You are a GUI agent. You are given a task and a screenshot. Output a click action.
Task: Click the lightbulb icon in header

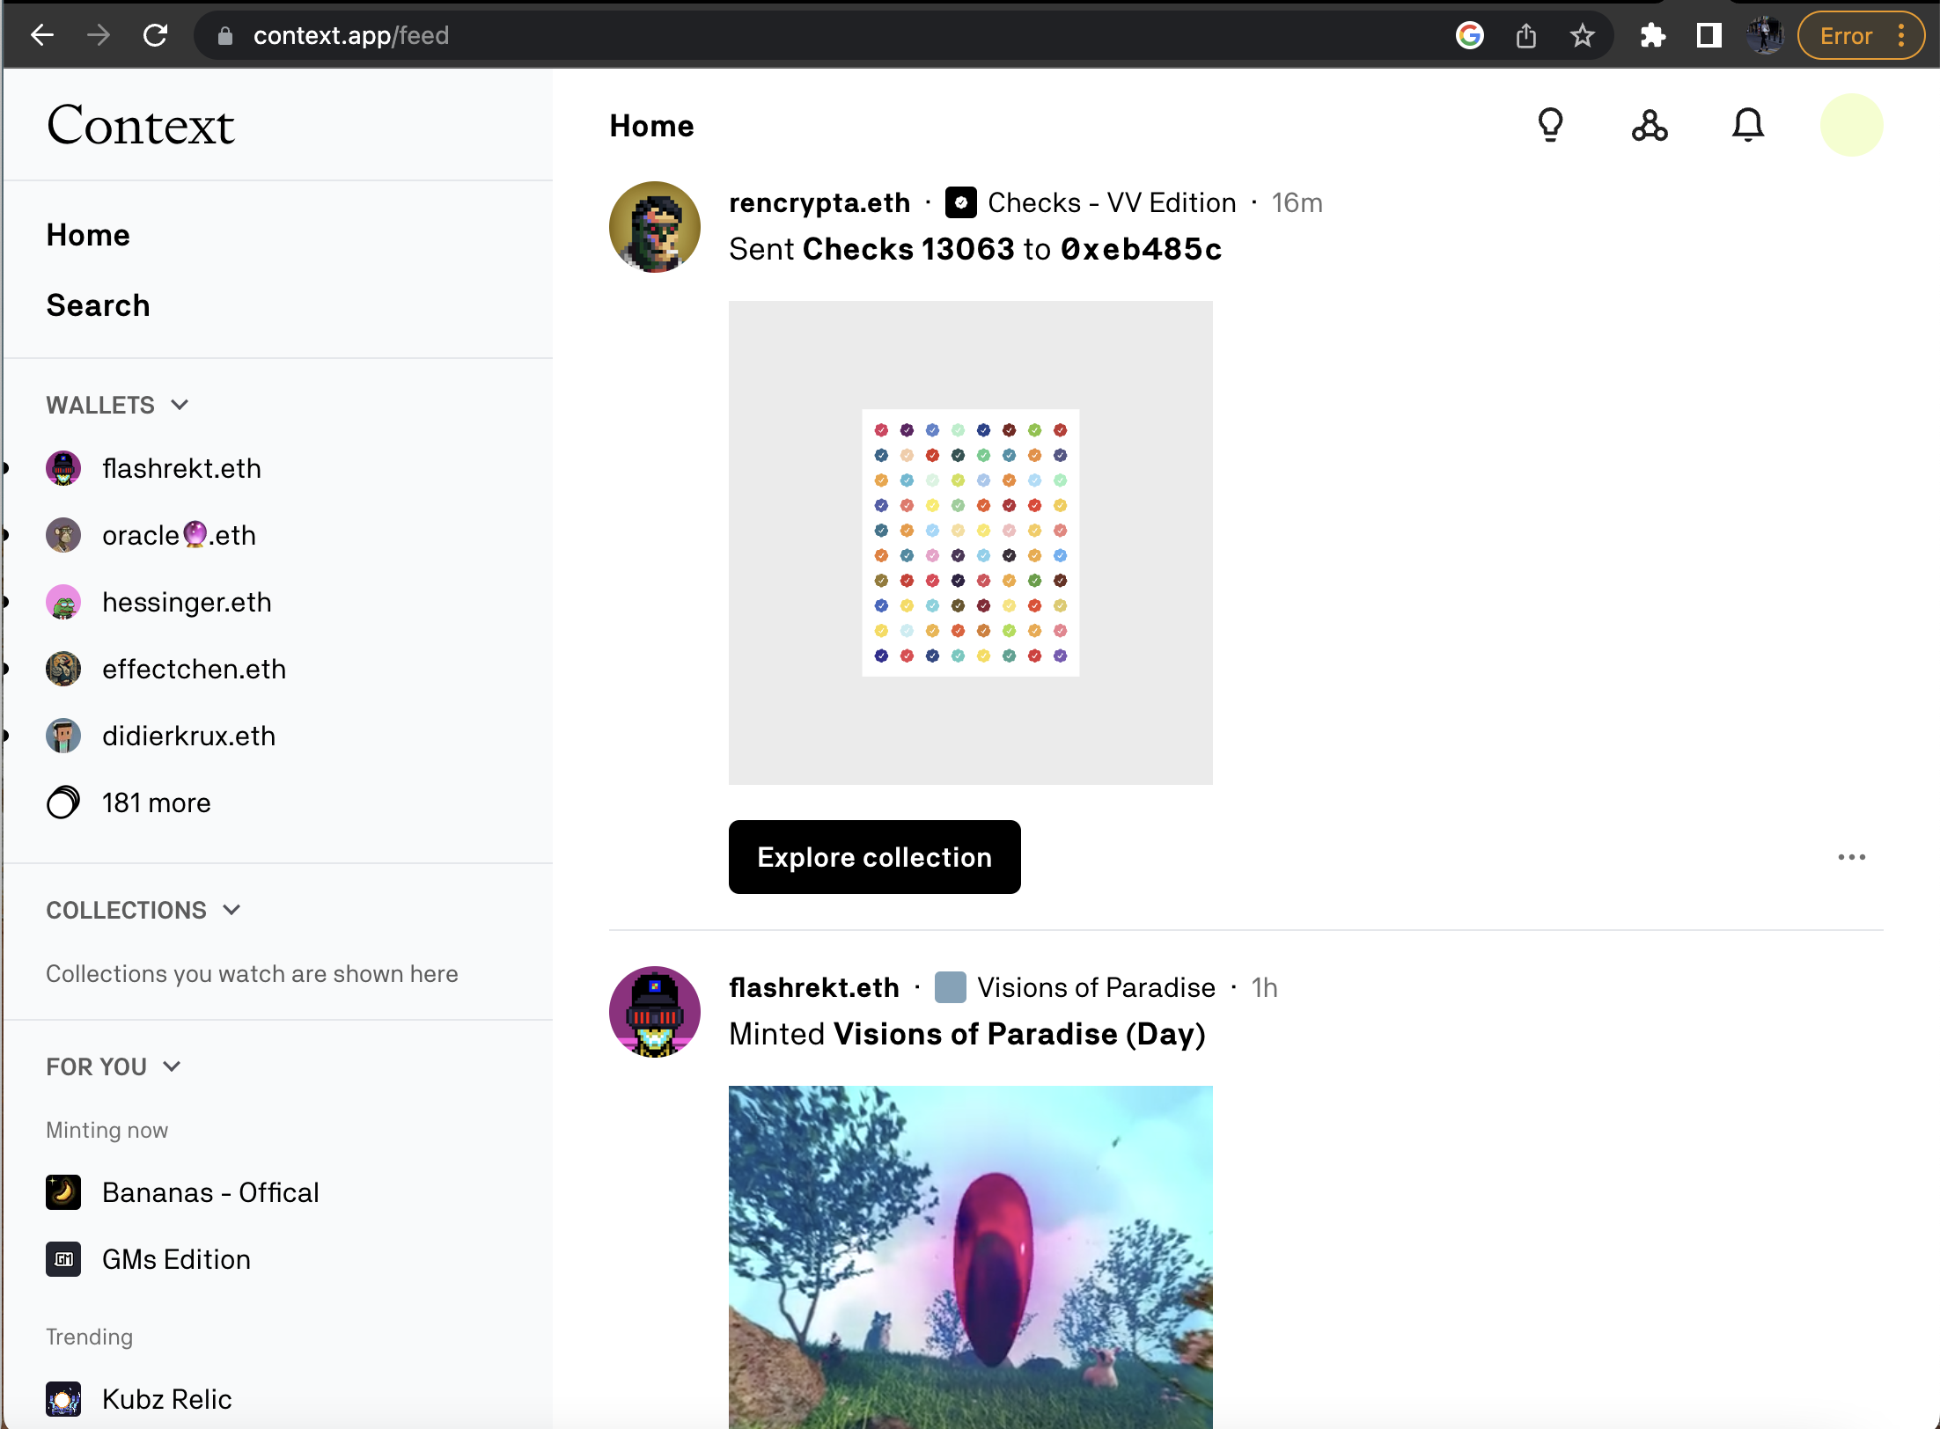coord(1550,125)
